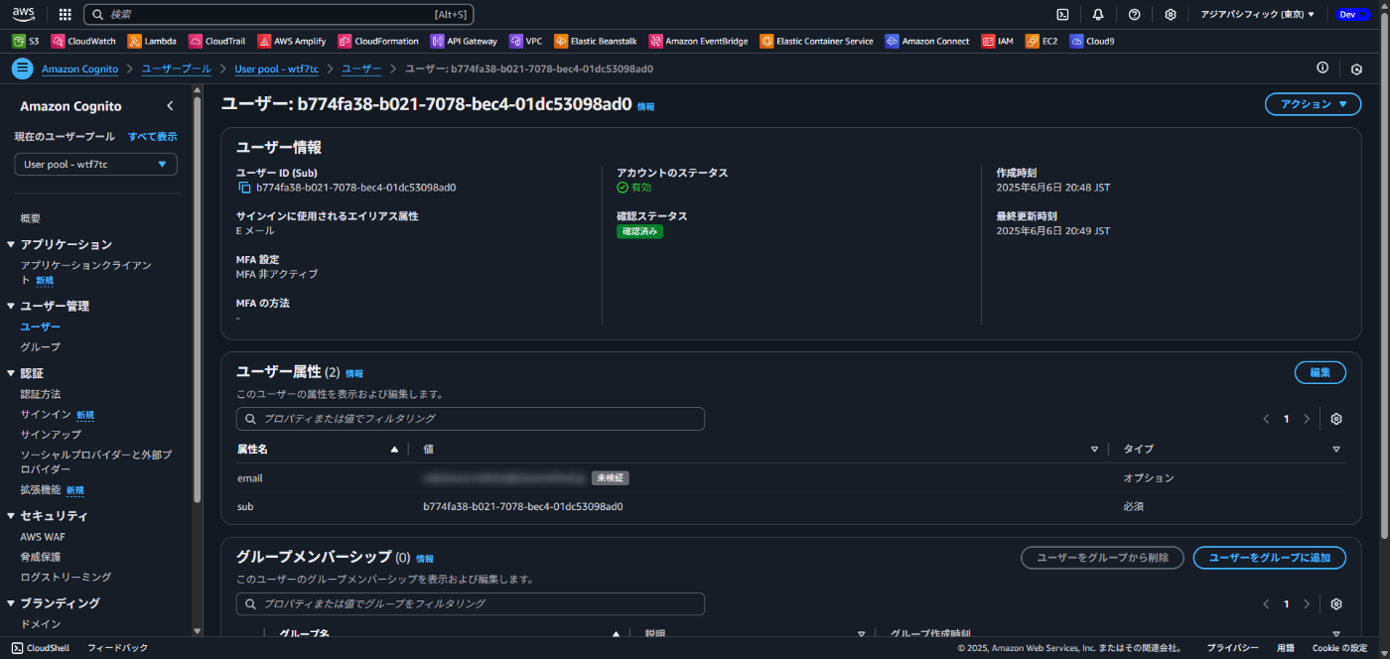
Task: Select 認証方法 in the sidebar
Action: [x=41, y=394]
